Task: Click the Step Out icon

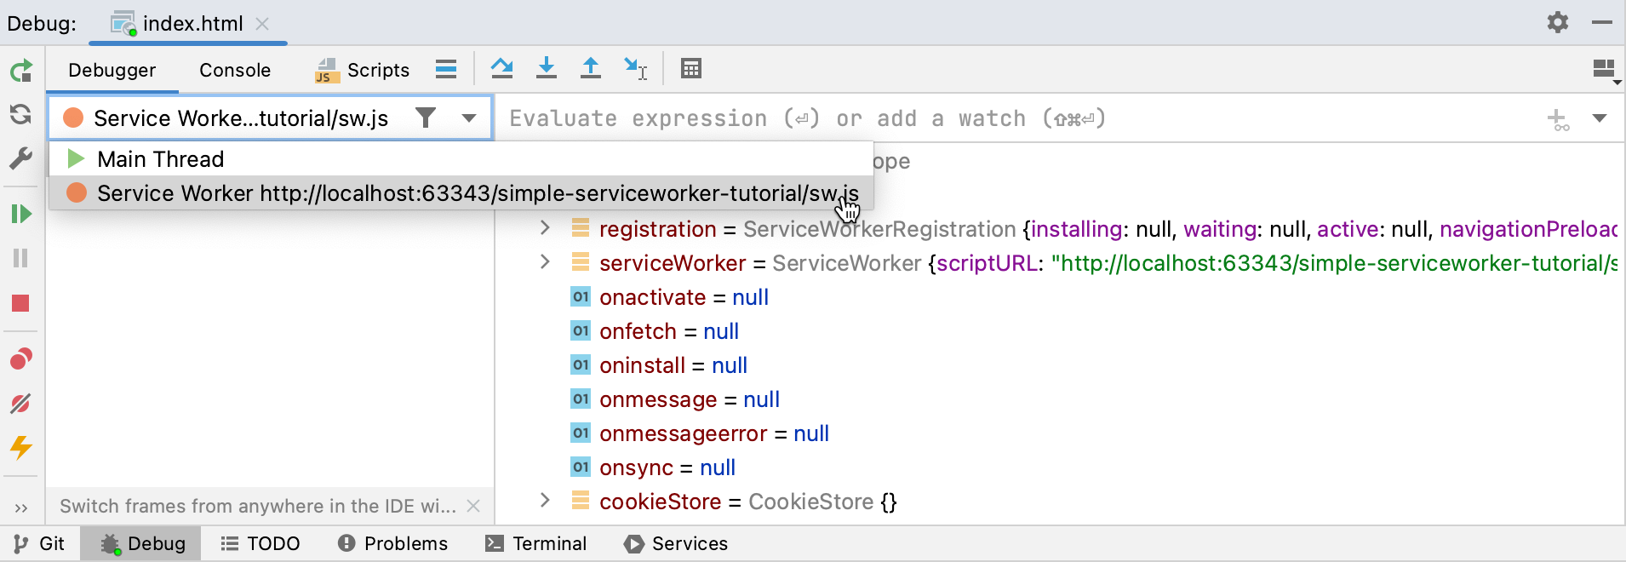Action: (x=591, y=68)
